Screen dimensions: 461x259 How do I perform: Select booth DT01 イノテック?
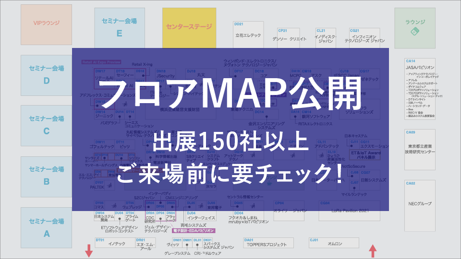point(115,243)
